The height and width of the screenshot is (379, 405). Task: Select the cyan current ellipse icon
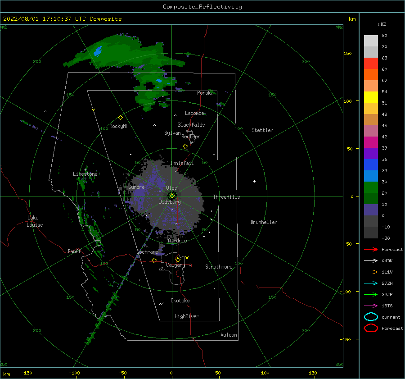[371, 317]
